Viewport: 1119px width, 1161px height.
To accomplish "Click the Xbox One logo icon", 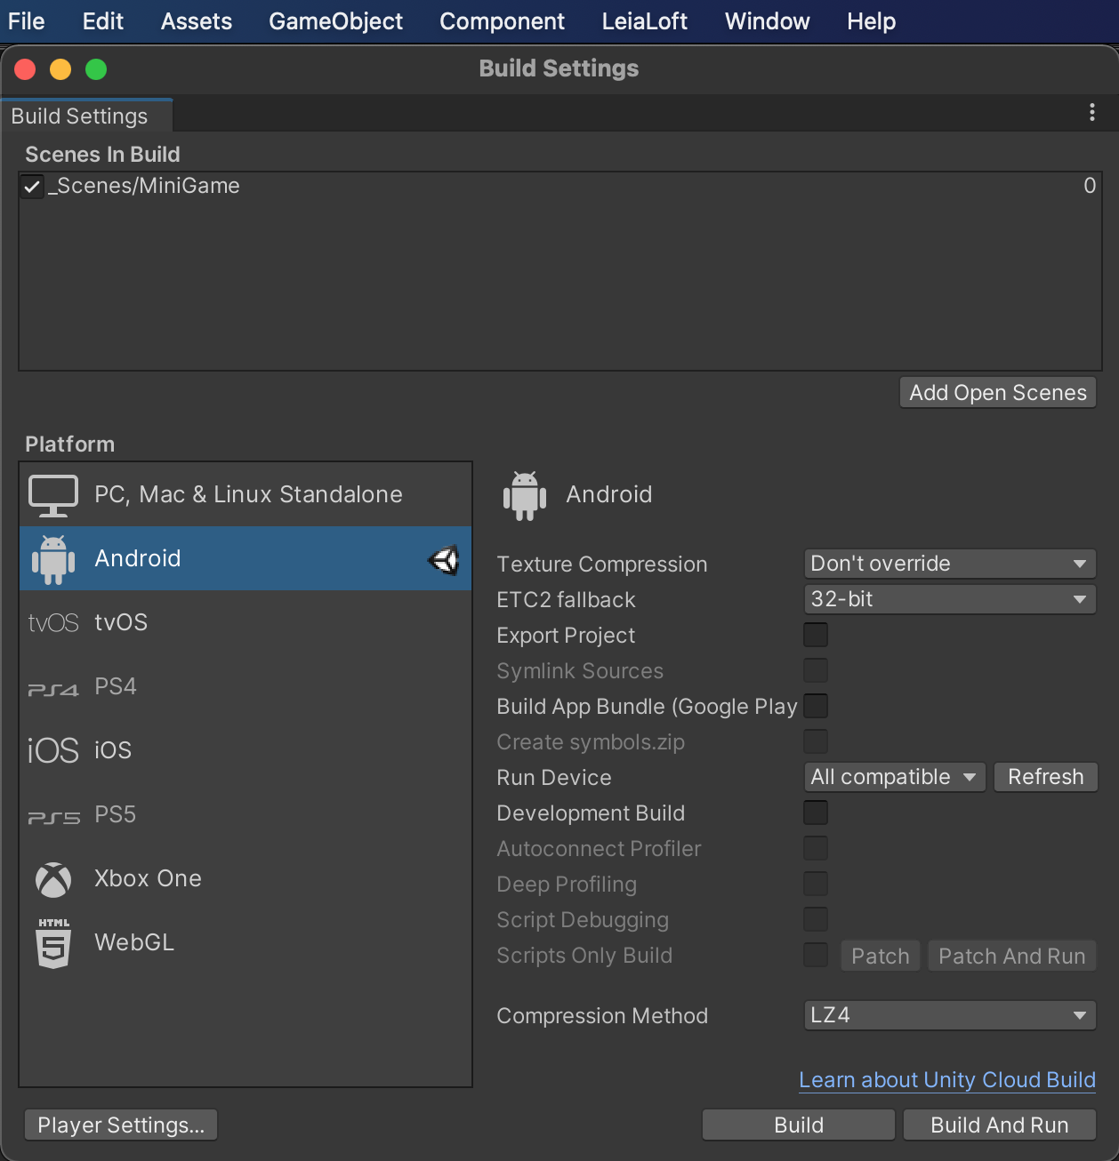I will click(53, 879).
